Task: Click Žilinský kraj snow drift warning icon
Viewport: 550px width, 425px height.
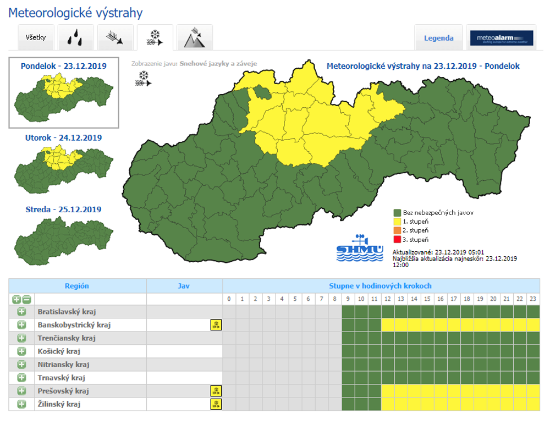Action: point(216,404)
